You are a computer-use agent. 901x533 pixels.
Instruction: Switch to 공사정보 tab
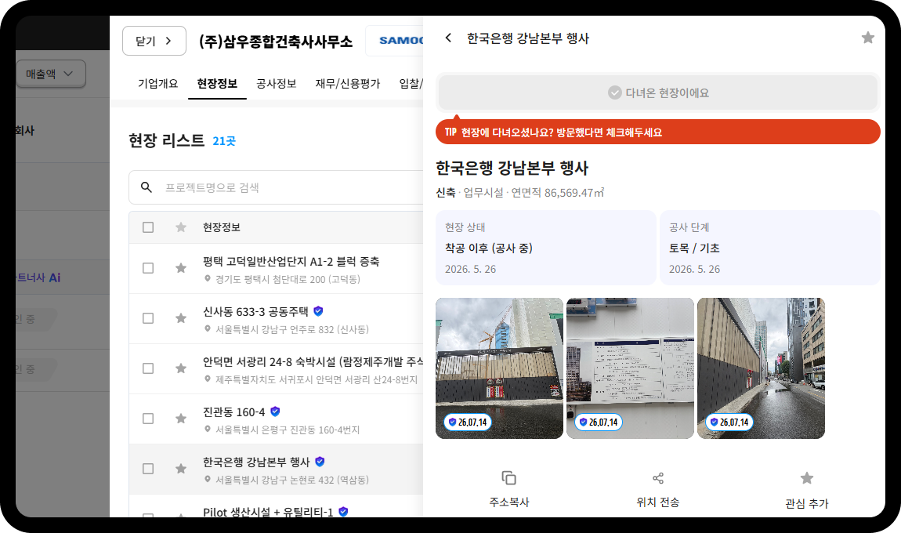(x=277, y=84)
